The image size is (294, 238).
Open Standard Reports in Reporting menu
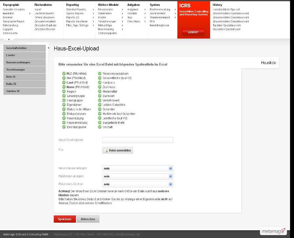[x=76, y=9]
